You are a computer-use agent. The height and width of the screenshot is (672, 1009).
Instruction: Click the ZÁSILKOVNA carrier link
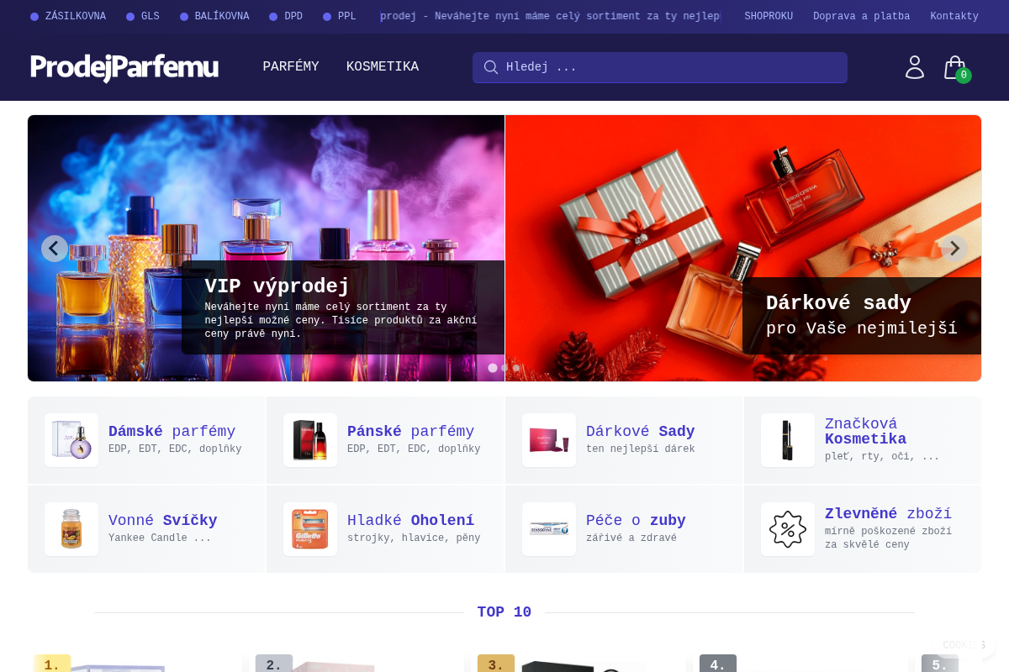[68, 17]
